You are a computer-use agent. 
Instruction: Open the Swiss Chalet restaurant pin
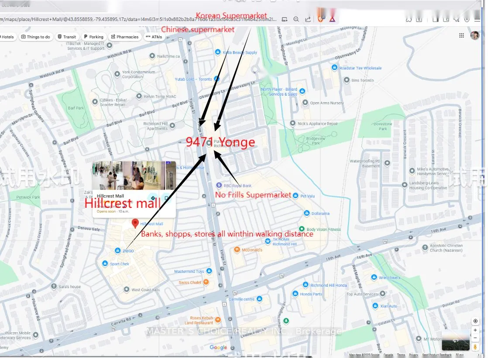(206, 282)
